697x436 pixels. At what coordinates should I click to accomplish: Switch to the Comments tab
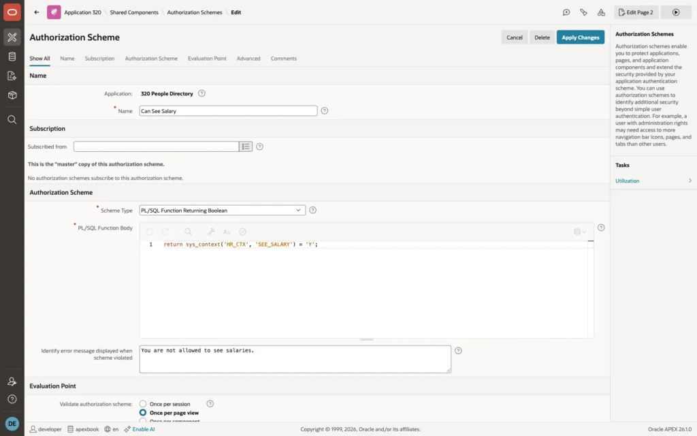[284, 59]
